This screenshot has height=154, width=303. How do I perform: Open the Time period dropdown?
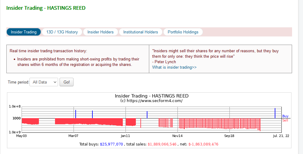point(44,82)
